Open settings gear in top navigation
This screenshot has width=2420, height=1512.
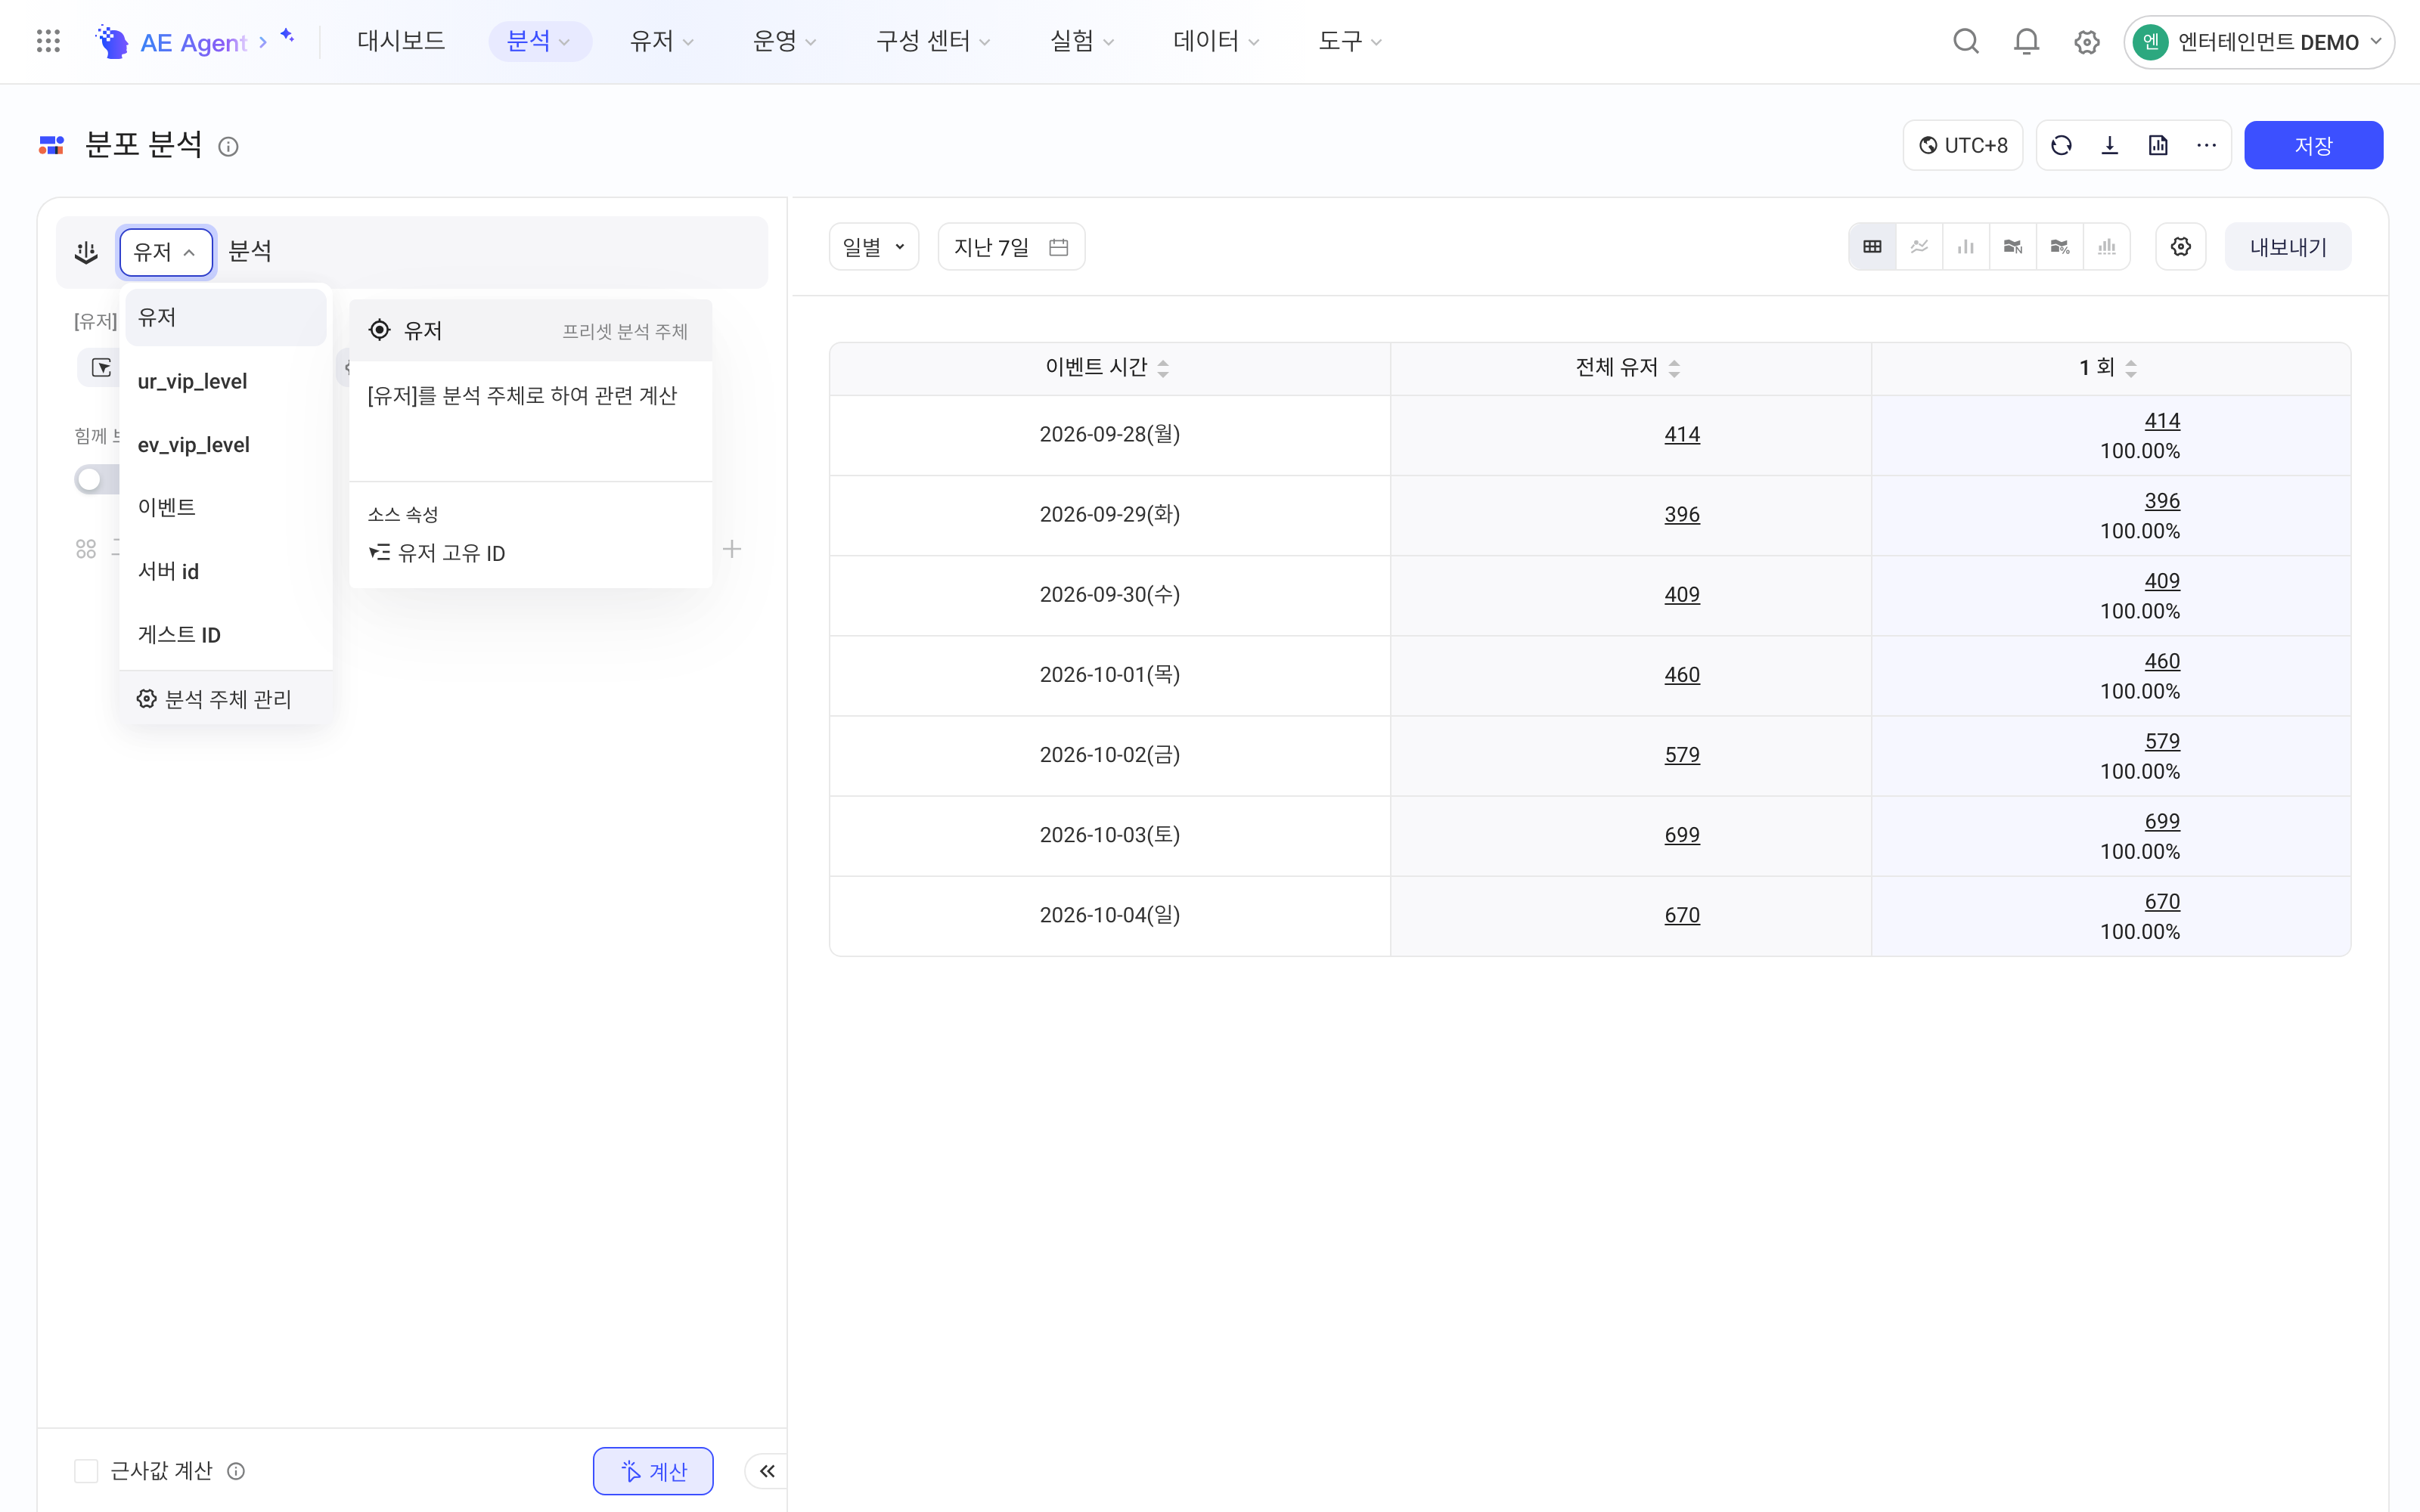(x=2086, y=42)
